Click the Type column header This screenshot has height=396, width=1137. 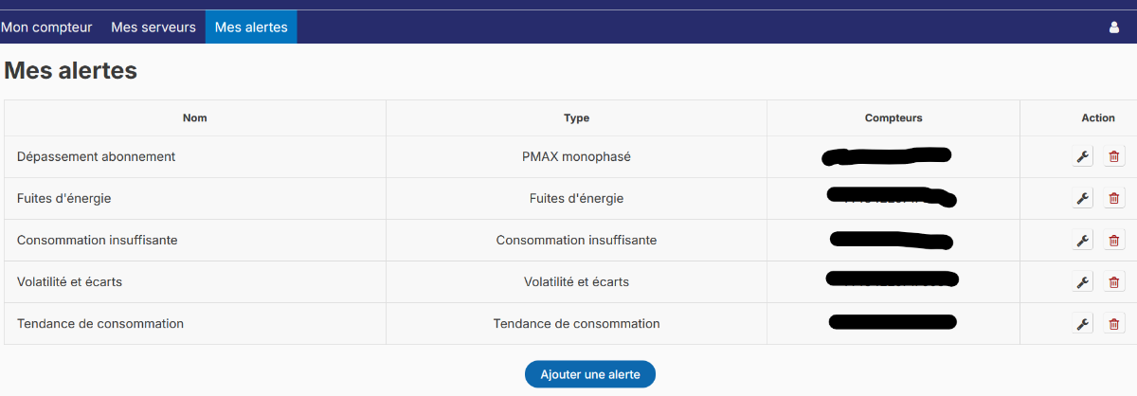pyautogui.click(x=576, y=118)
